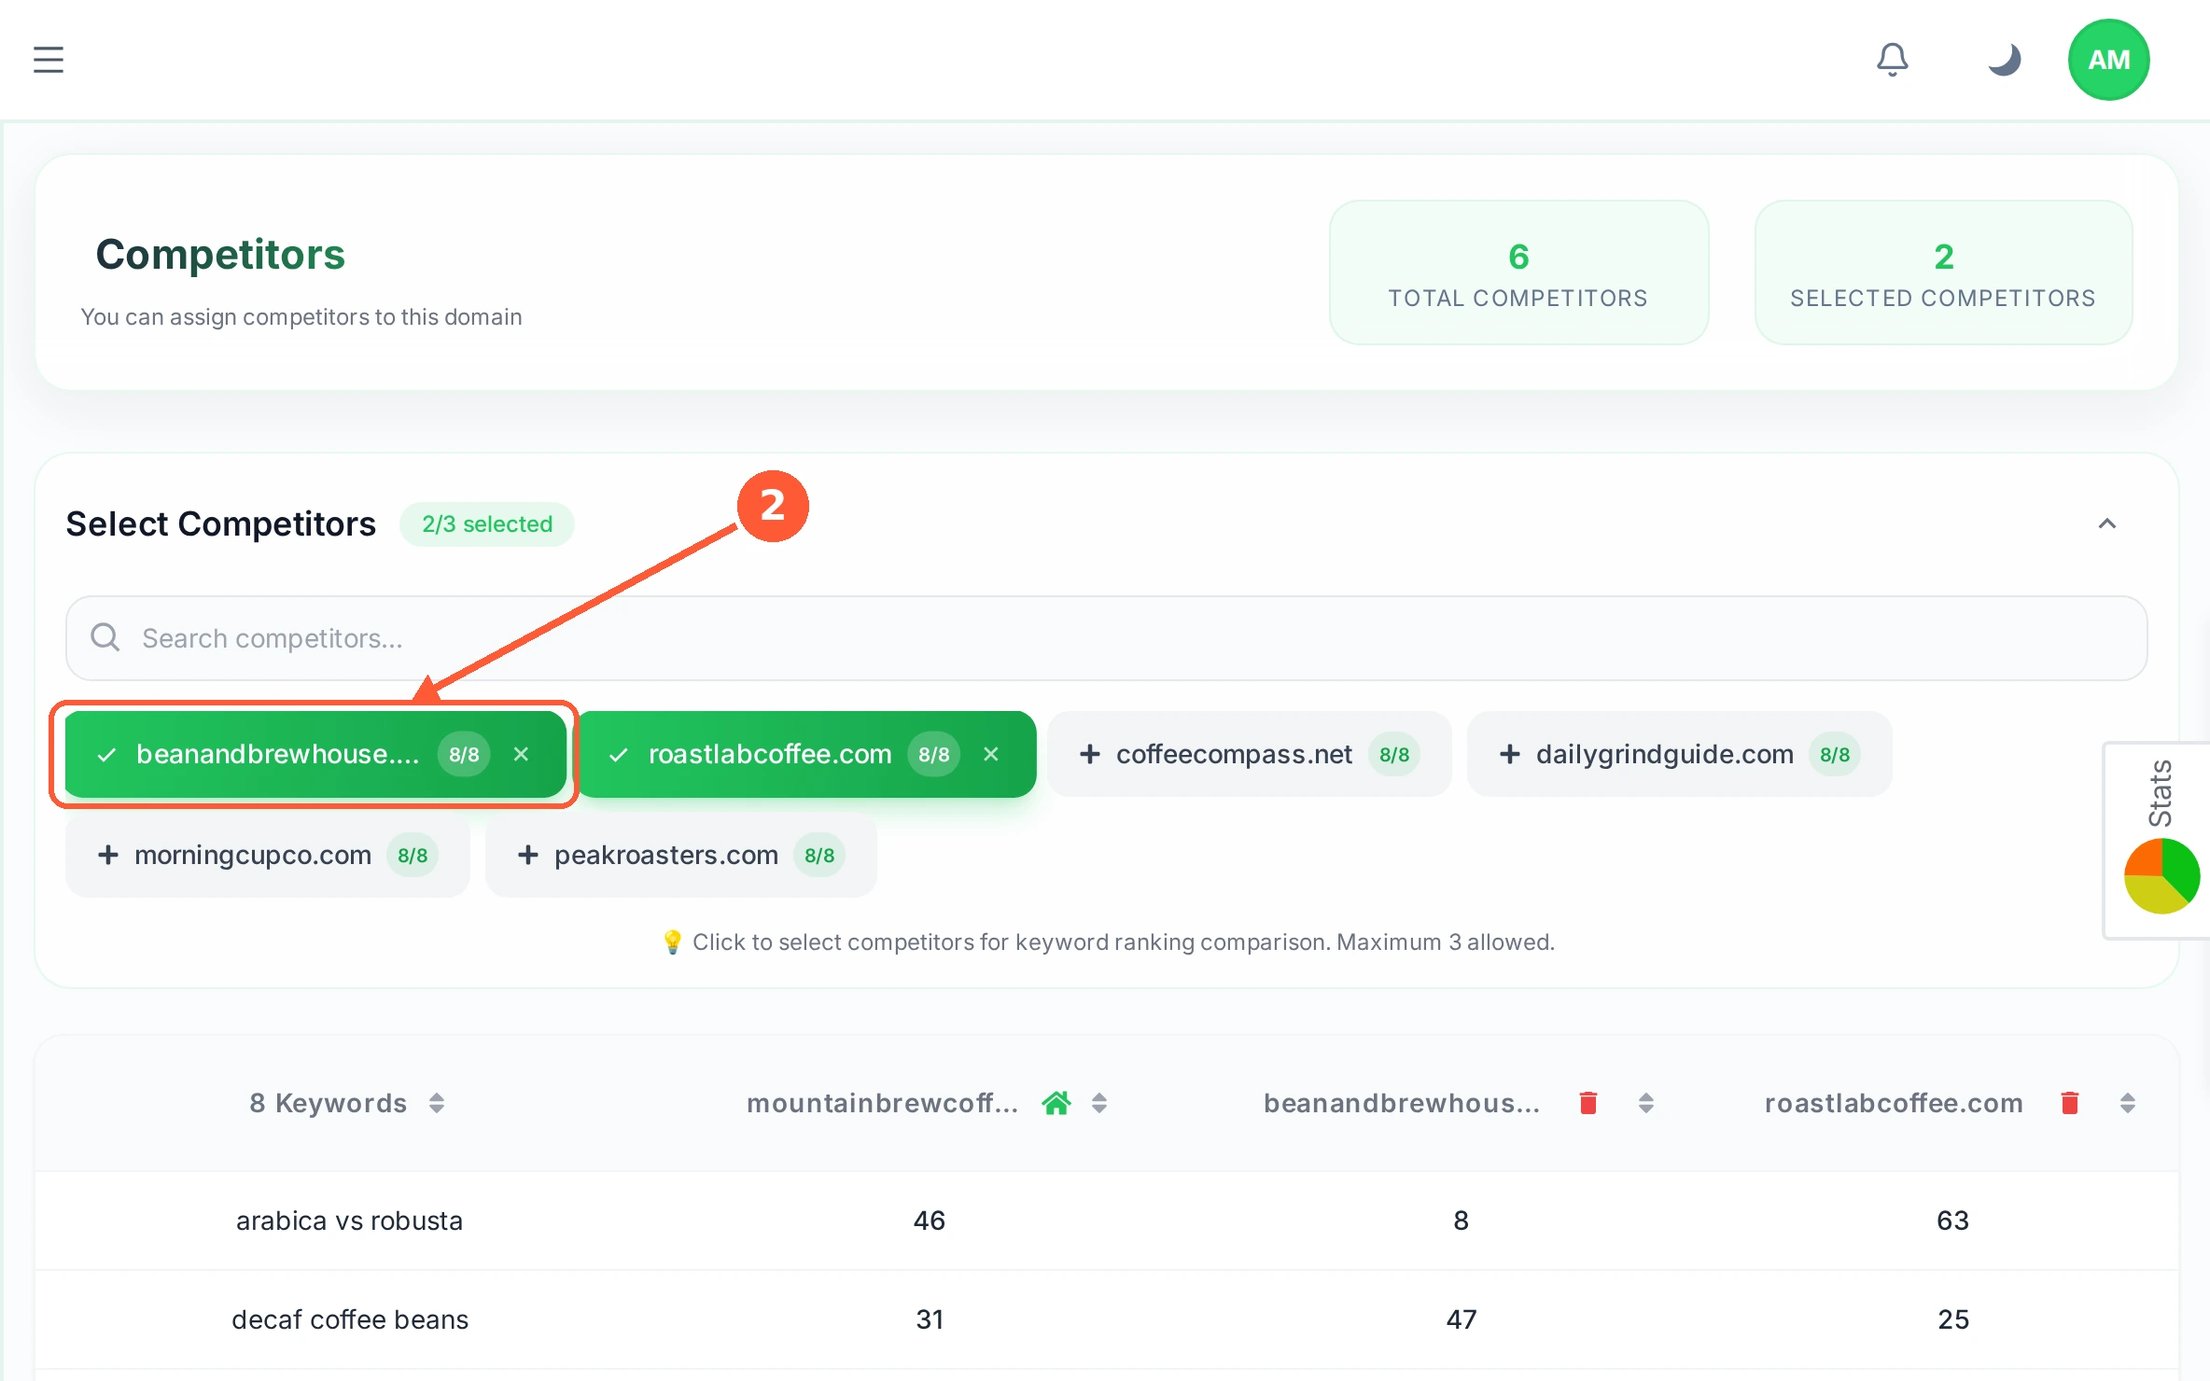Viewport: 2210px width, 1381px height.
Task: Add coffeecompass.net as competitor
Action: pos(1249,754)
